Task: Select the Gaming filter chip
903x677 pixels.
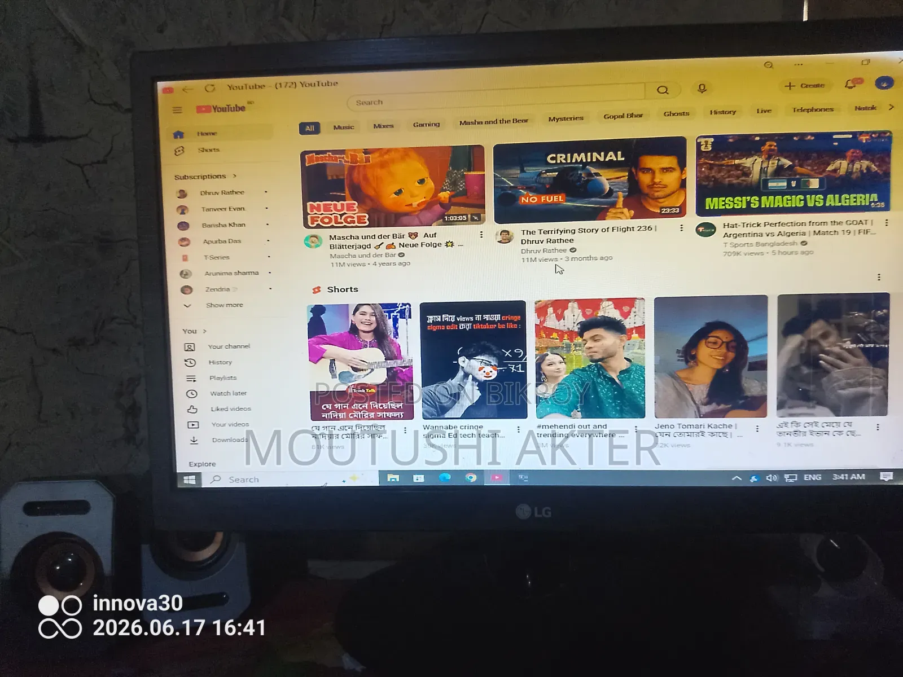Action: 426,124
